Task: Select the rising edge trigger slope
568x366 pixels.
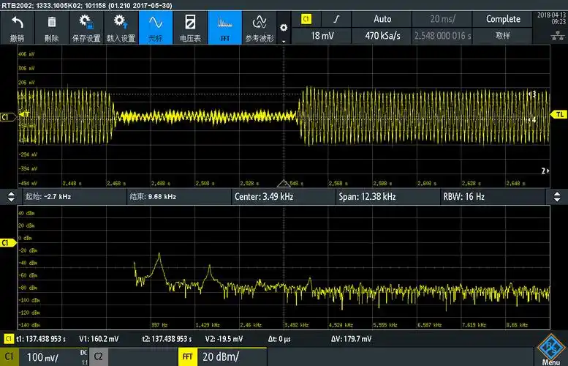Action: pyautogui.click(x=336, y=19)
